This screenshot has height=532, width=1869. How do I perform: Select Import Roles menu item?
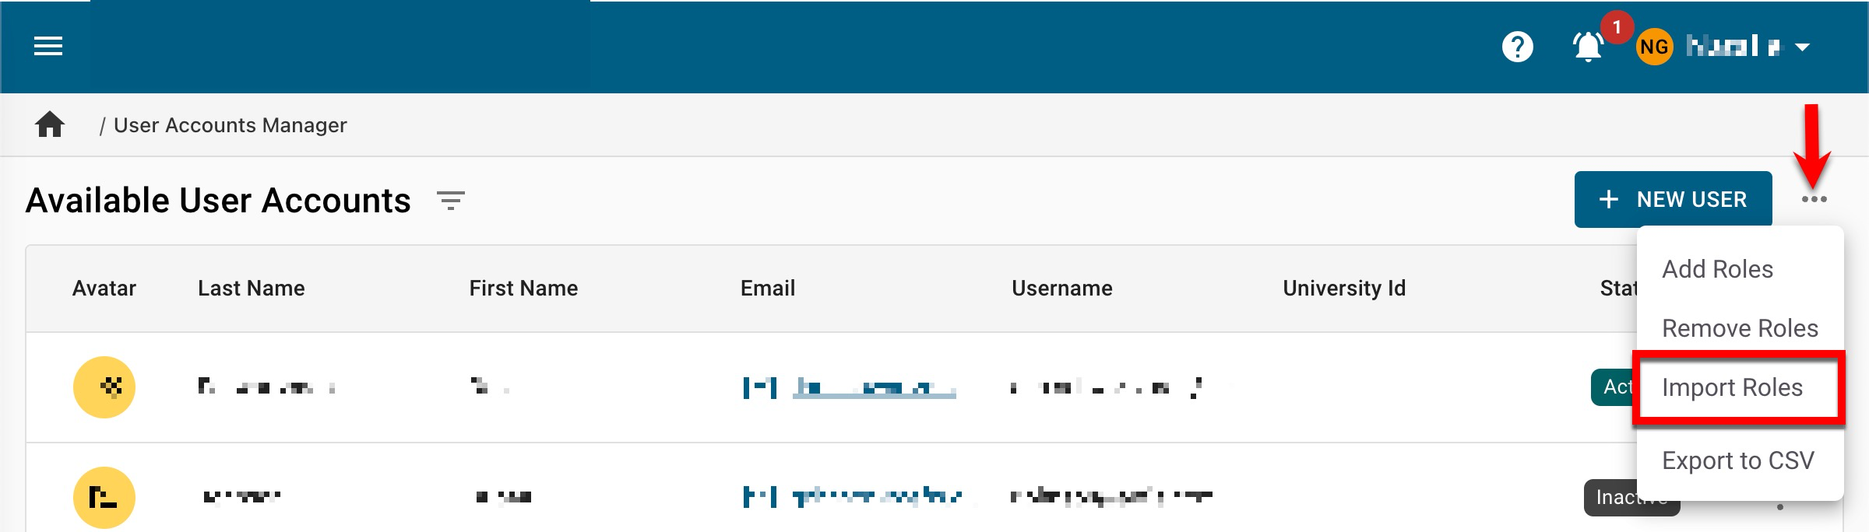(x=1732, y=387)
